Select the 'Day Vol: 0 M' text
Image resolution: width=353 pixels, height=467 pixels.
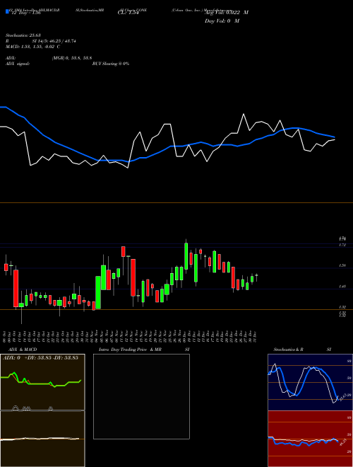tap(222, 21)
